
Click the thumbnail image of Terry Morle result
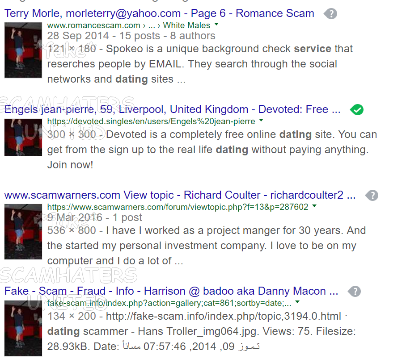click(x=23, y=50)
